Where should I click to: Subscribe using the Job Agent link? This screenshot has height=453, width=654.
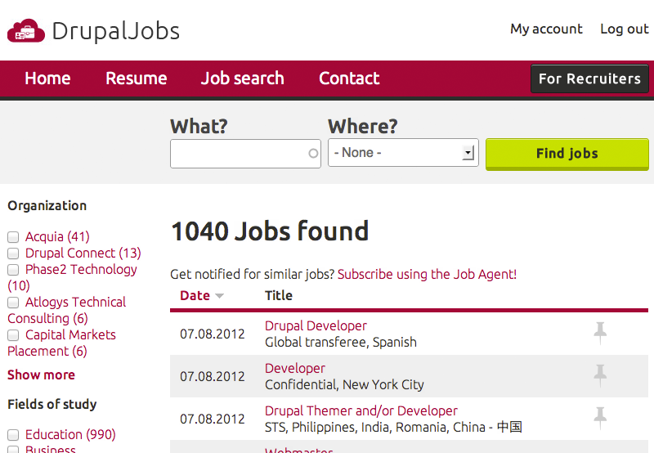point(427,274)
